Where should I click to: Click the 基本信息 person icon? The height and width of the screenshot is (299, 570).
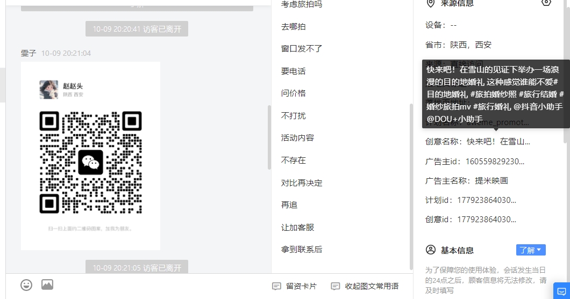tap(430, 250)
